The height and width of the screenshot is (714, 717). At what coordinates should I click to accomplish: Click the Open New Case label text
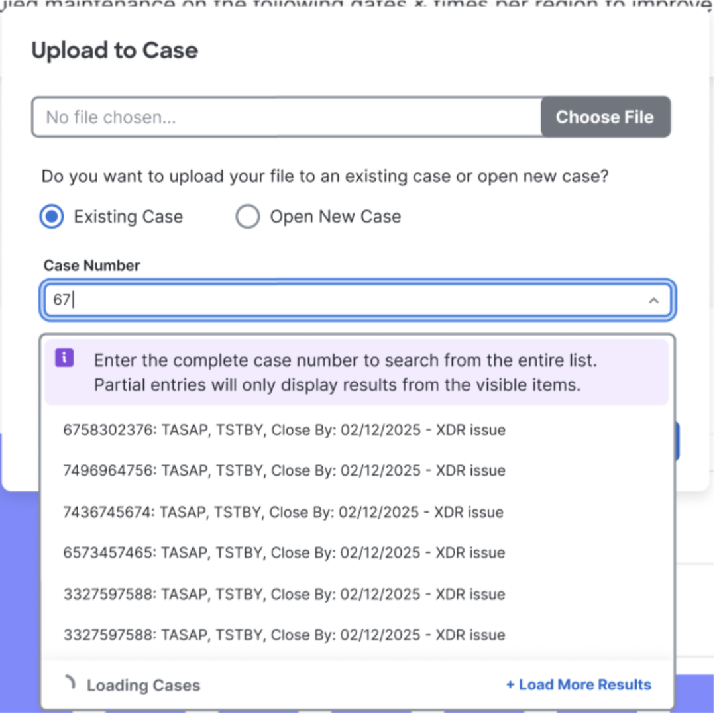click(335, 217)
